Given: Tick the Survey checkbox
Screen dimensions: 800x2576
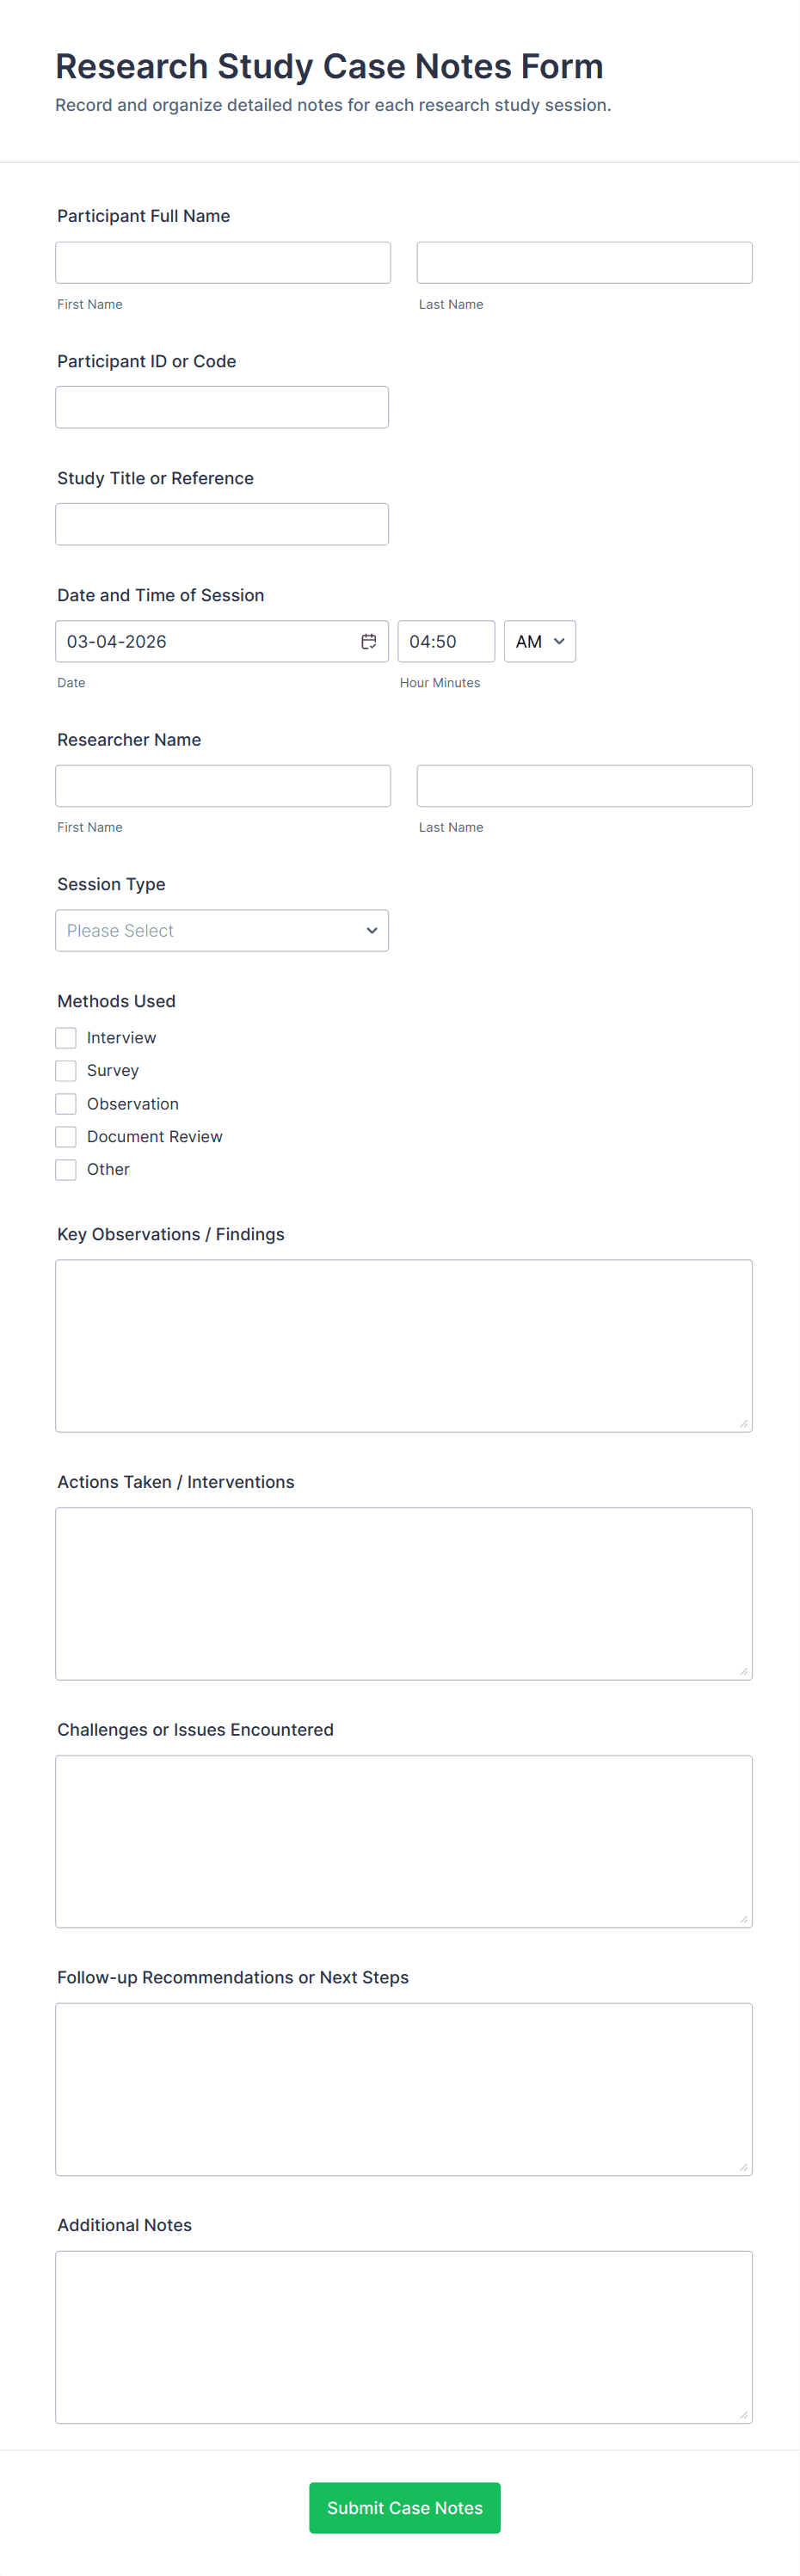Looking at the screenshot, I should 66,1071.
